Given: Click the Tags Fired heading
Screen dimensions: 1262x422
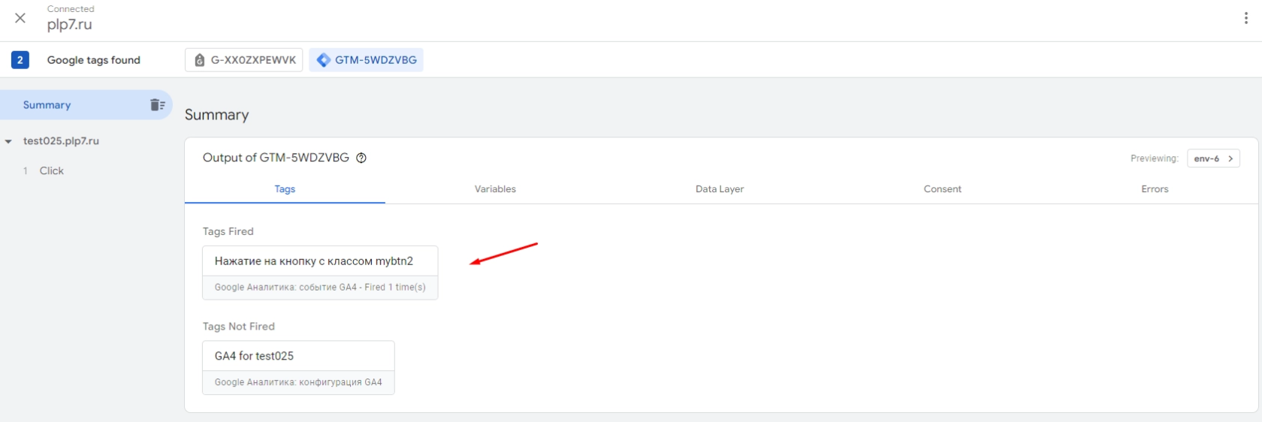Looking at the screenshot, I should coord(228,231).
